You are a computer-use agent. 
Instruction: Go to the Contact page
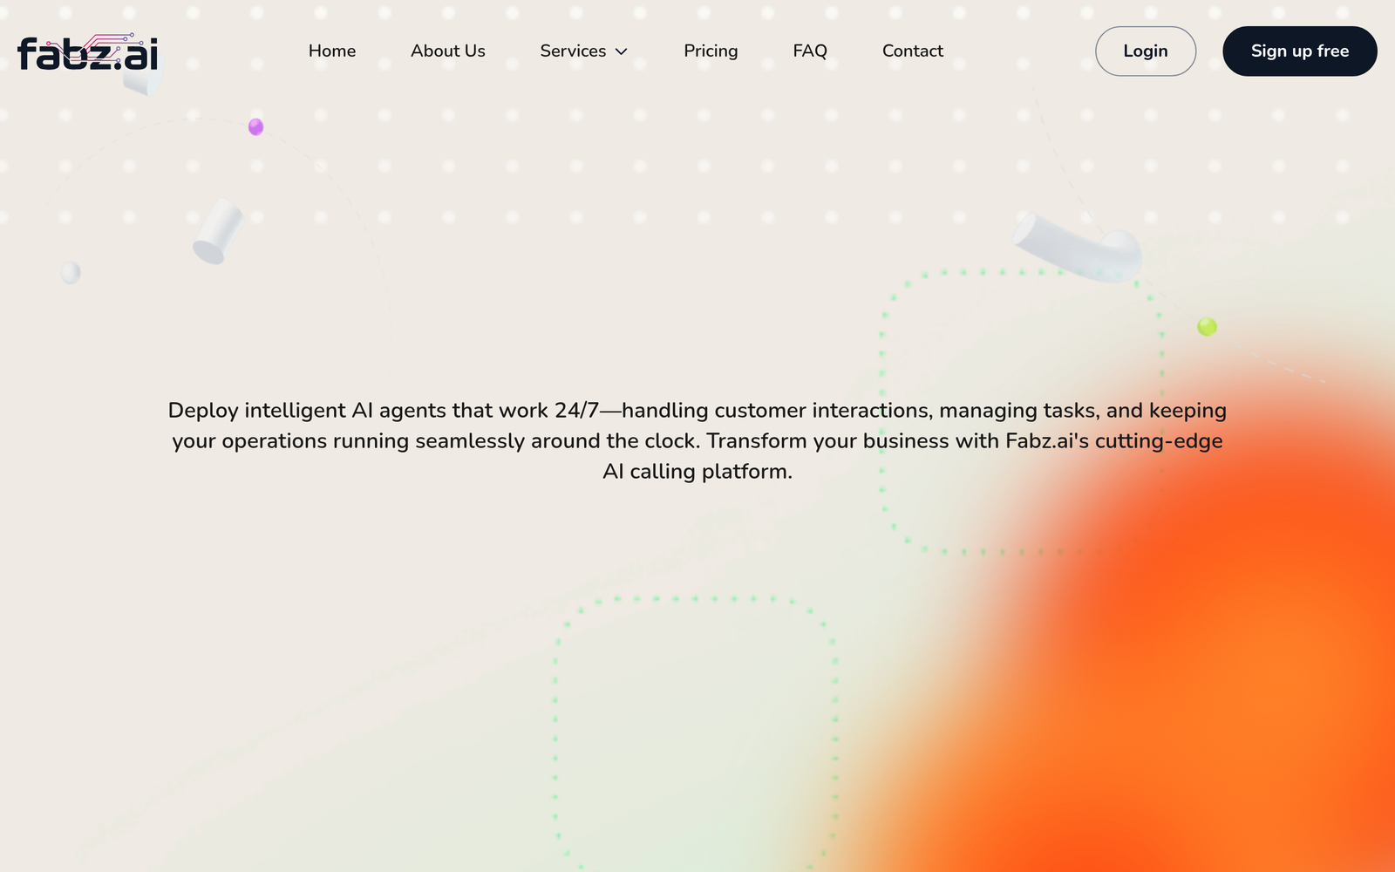click(912, 51)
